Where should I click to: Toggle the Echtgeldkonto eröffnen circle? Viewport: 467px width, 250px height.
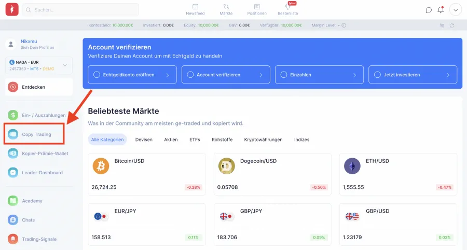(97, 75)
